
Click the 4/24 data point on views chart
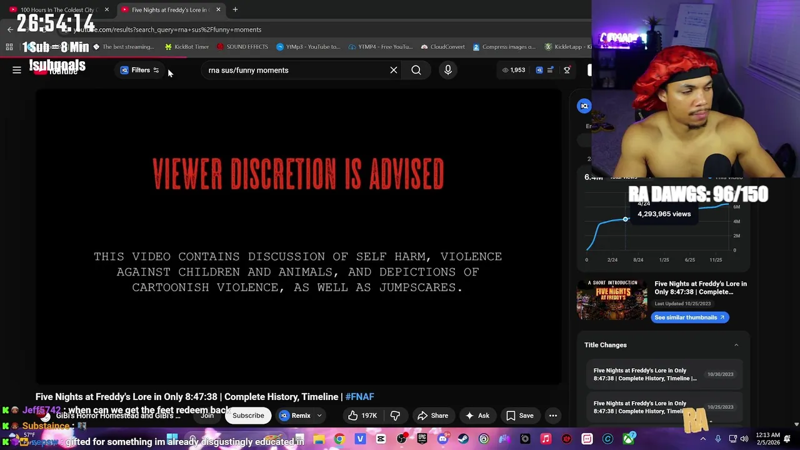point(625,219)
